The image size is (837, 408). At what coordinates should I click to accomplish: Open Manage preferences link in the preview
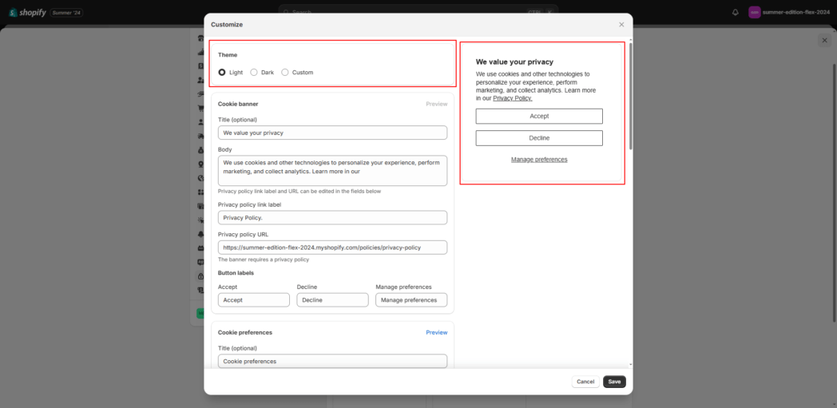coord(539,160)
